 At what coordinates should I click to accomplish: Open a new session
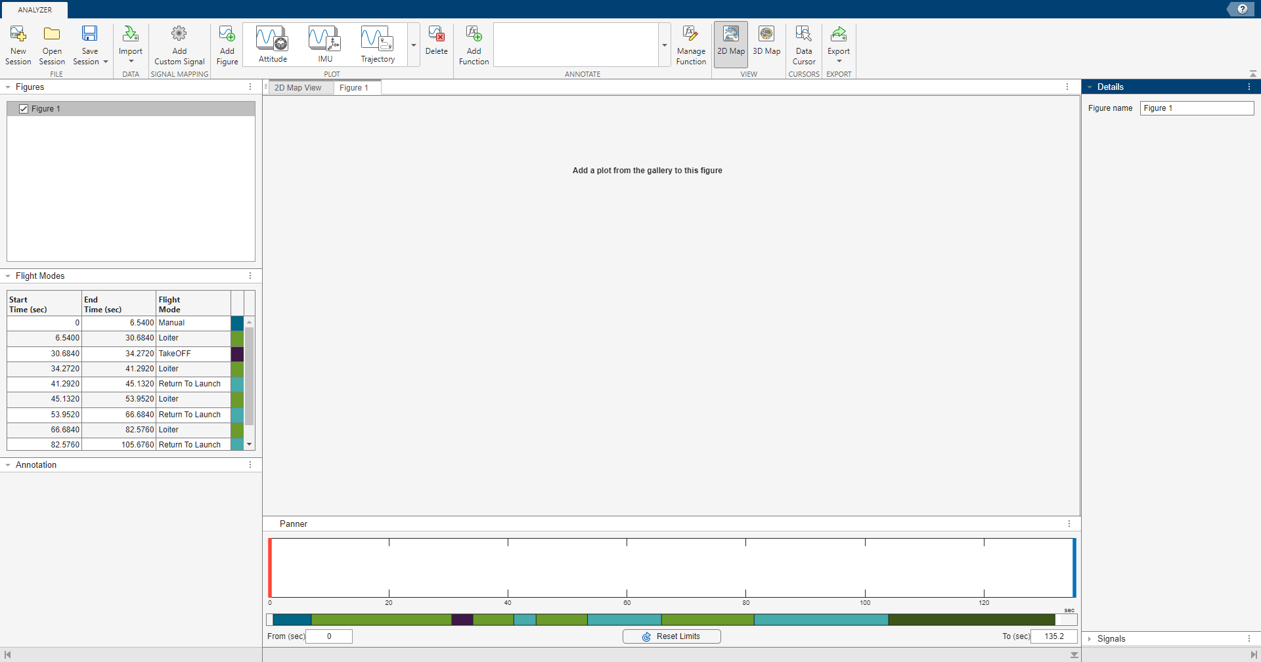18,43
